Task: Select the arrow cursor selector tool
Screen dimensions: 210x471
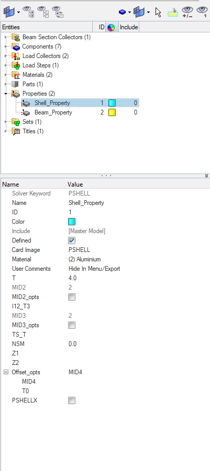Action: coord(158,13)
